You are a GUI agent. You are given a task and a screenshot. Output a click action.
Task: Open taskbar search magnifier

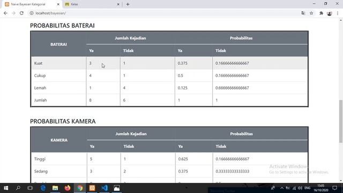pos(18,188)
